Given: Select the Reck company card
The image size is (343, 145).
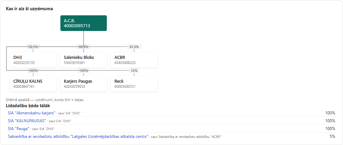Looking at the screenshot, I should pyautogui.click(x=134, y=84).
